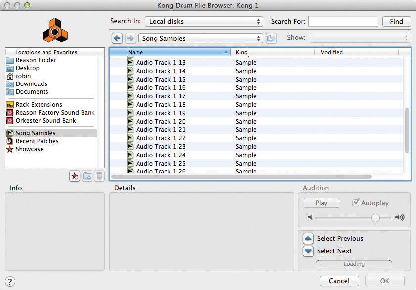
Task: Click the Reason Factory Sound Bank icon
Action: pyautogui.click(x=10, y=113)
